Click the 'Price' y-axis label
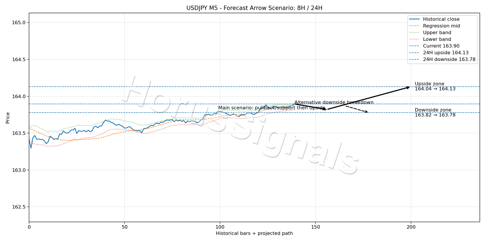Viewport: 485px width, 242px height. (x=8, y=118)
